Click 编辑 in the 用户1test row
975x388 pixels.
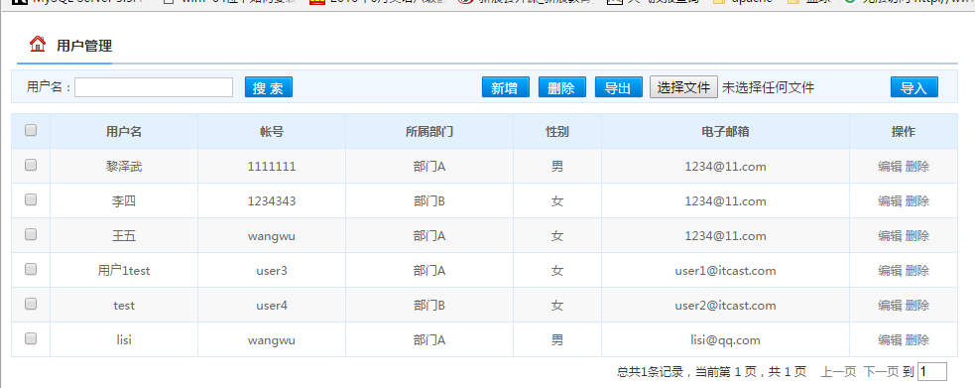[x=890, y=271]
